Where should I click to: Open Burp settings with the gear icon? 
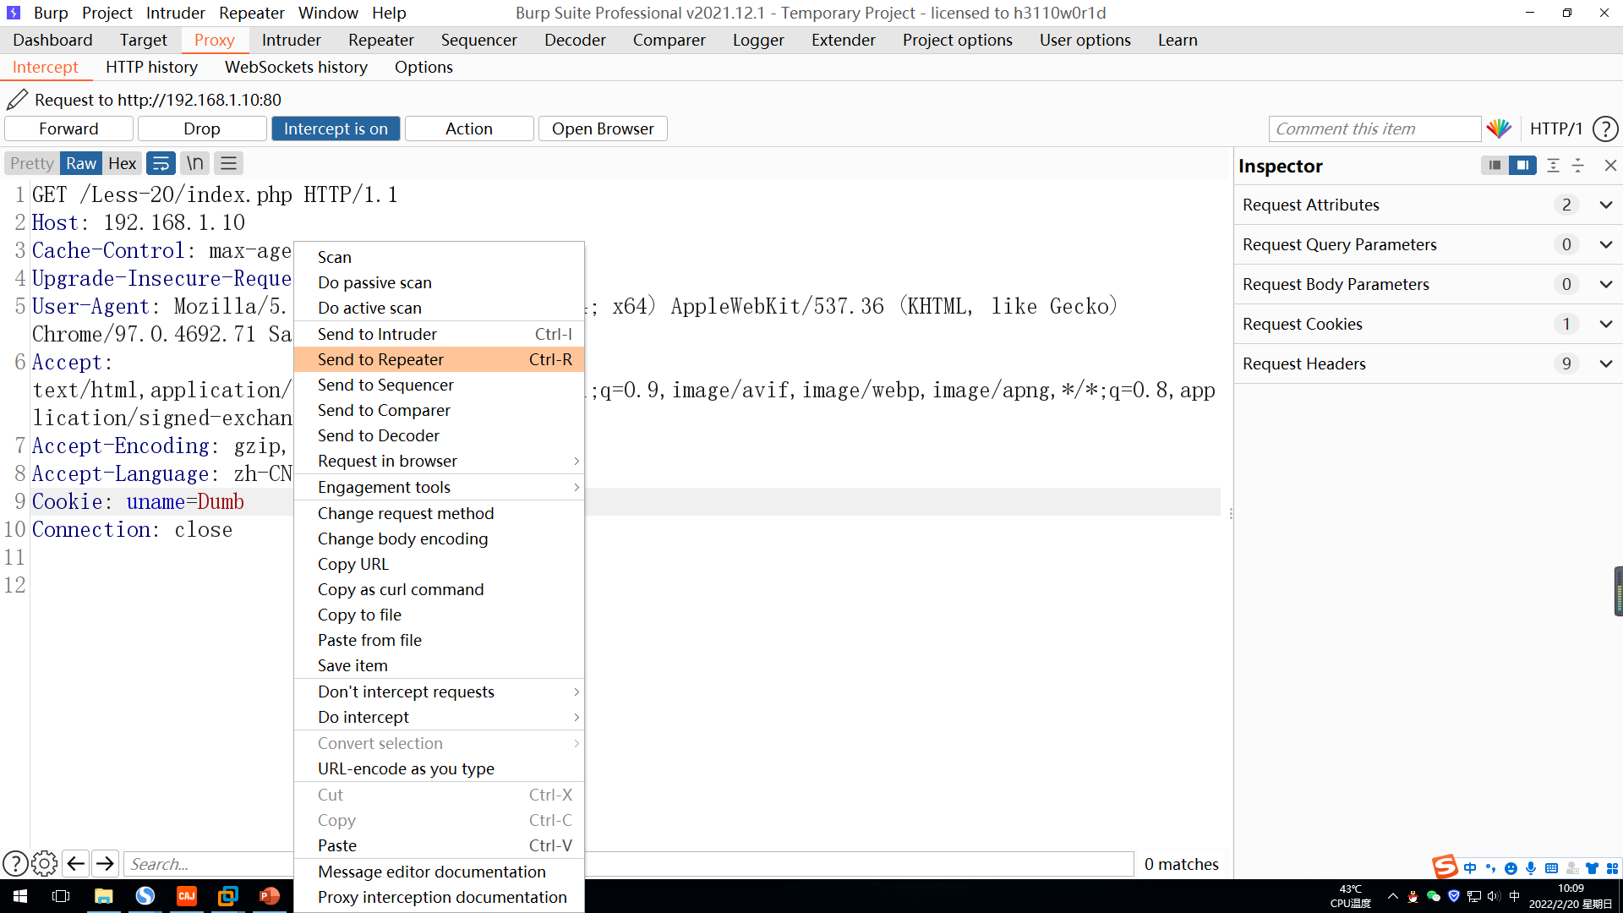coord(44,863)
